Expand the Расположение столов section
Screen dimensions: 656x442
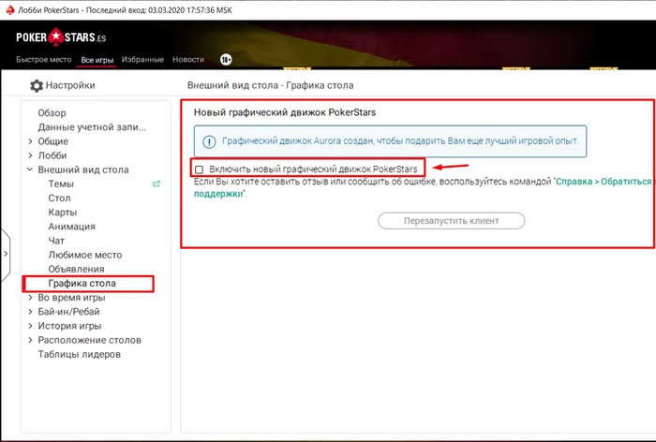30,340
